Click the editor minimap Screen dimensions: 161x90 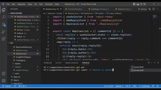point(155,17)
